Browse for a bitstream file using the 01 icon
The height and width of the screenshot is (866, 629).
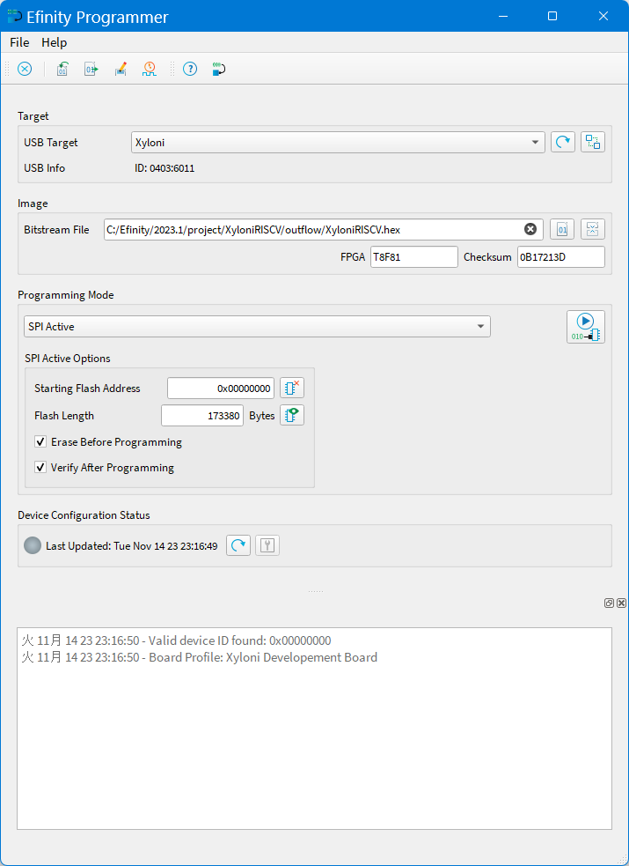563,230
